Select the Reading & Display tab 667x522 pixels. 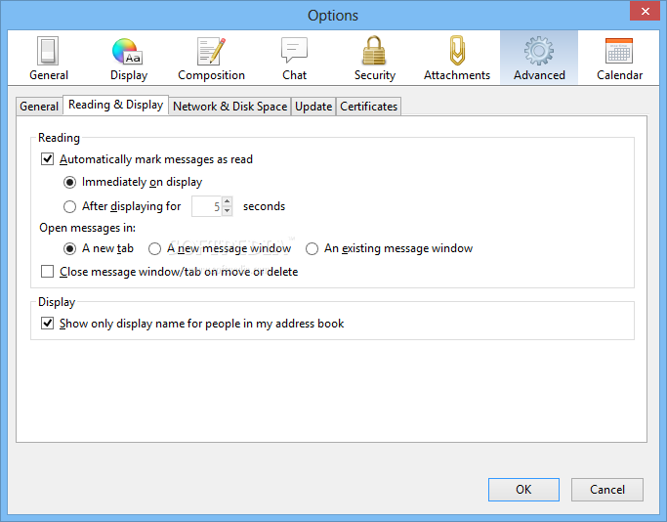point(115,105)
